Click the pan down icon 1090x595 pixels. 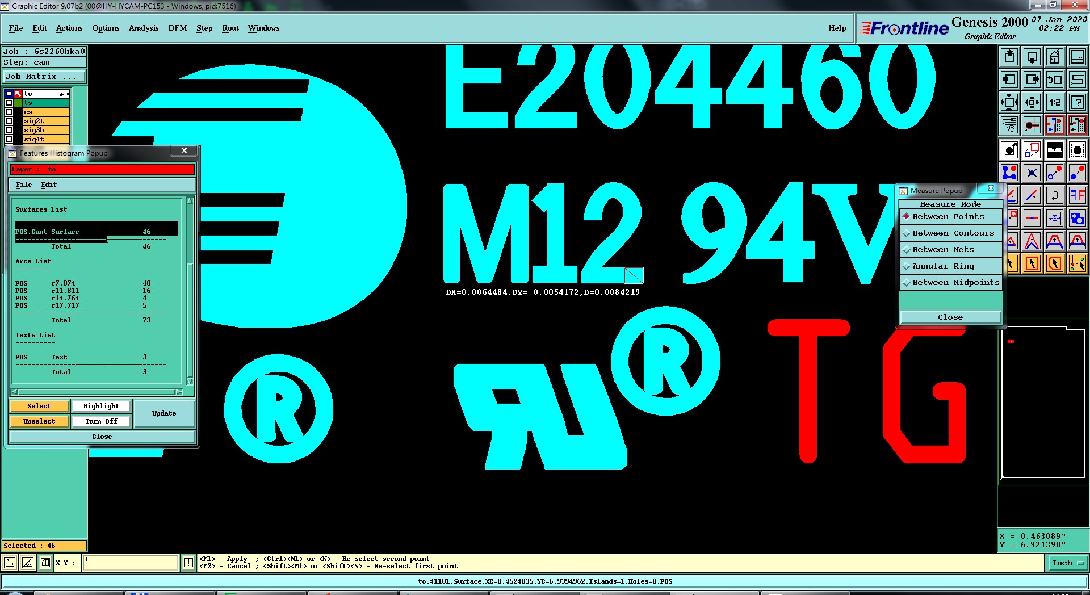point(1032,57)
